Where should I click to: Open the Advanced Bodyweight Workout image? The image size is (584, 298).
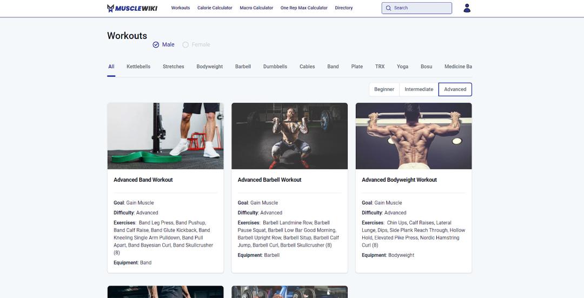click(414, 136)
